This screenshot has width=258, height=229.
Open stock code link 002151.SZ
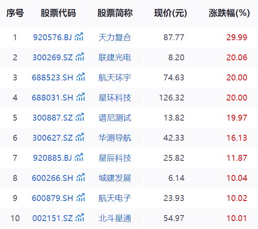pyautogui.click(x=52, y=218)
